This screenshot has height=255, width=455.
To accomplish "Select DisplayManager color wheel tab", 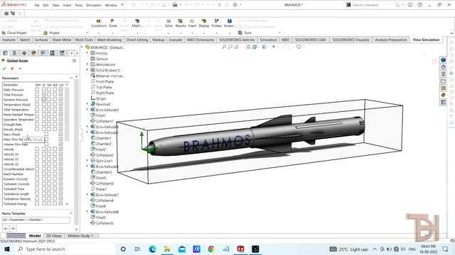I will click(33, 53).
